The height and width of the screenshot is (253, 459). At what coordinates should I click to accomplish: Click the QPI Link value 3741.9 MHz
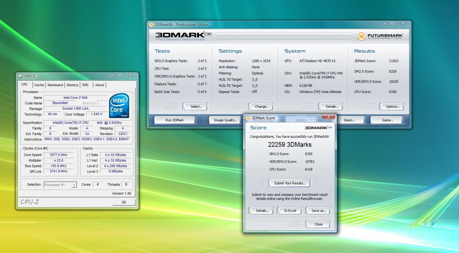coord(58,171)
